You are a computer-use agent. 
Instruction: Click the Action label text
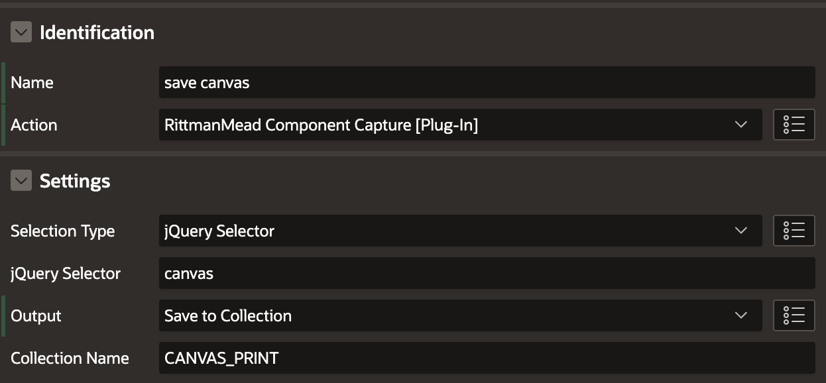pos(34,125)
